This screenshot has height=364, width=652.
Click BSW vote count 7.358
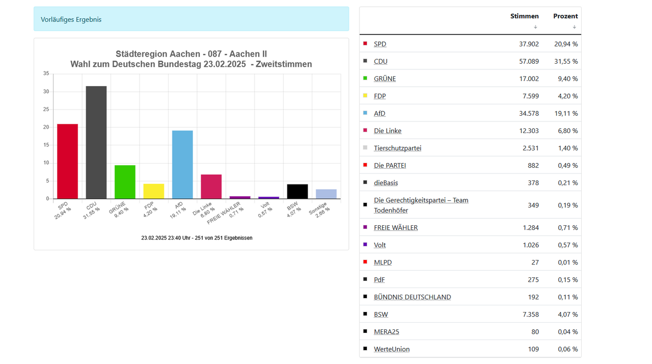531,315
